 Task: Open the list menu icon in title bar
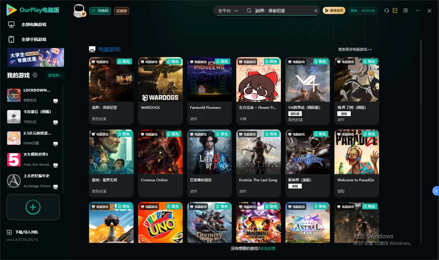coord(405,11)
